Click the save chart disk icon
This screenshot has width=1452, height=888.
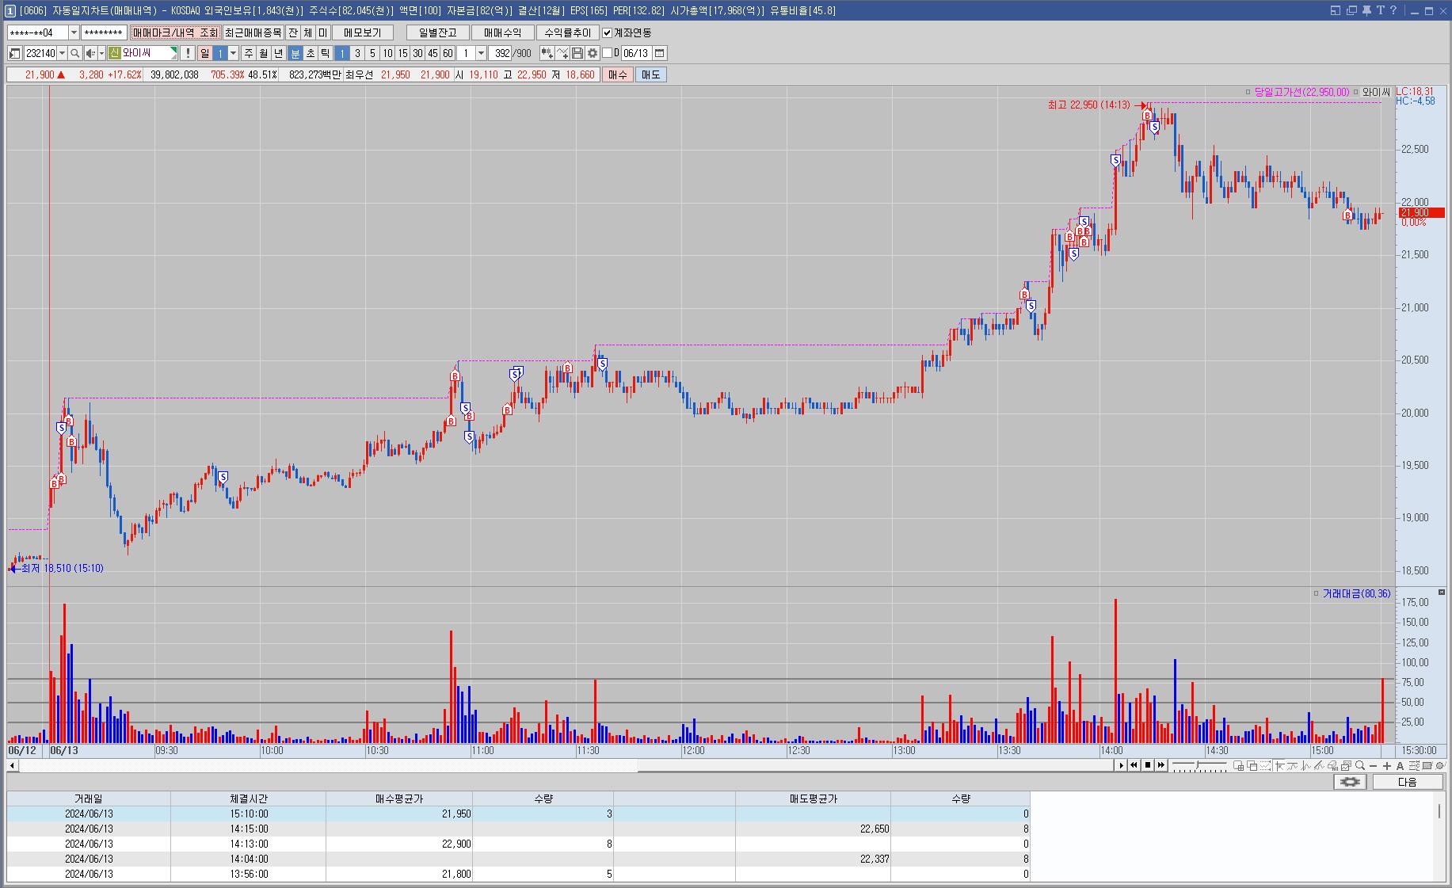577,53
